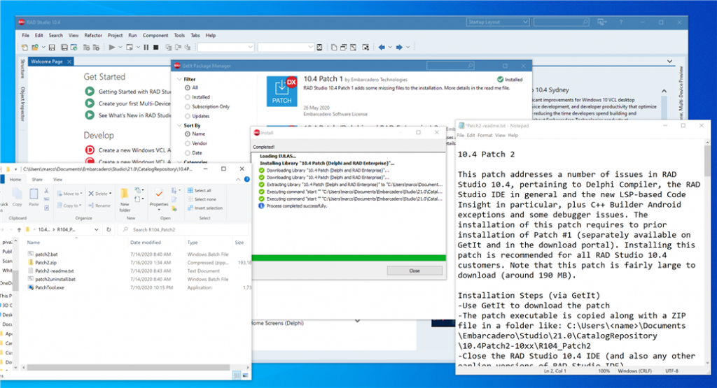Click the green install progress bar

point(349,258)
